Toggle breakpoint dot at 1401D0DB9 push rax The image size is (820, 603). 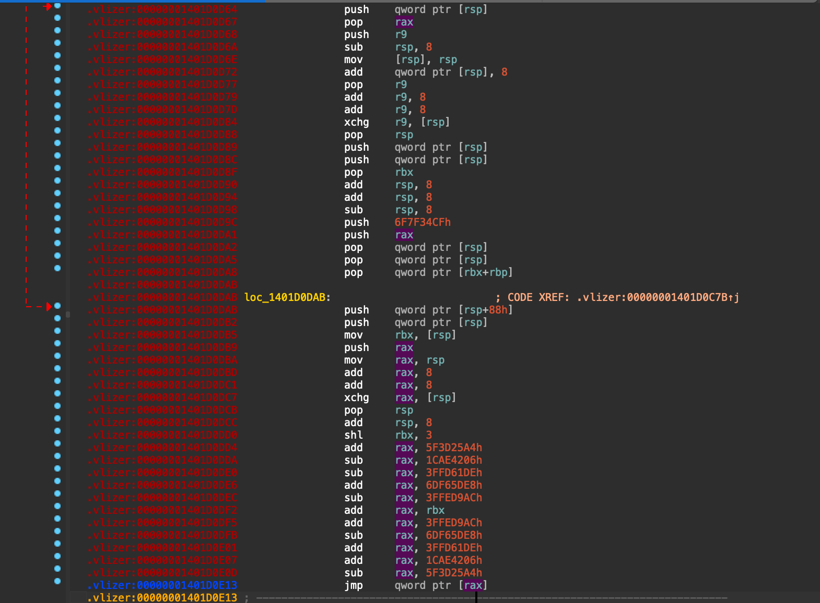57,343
